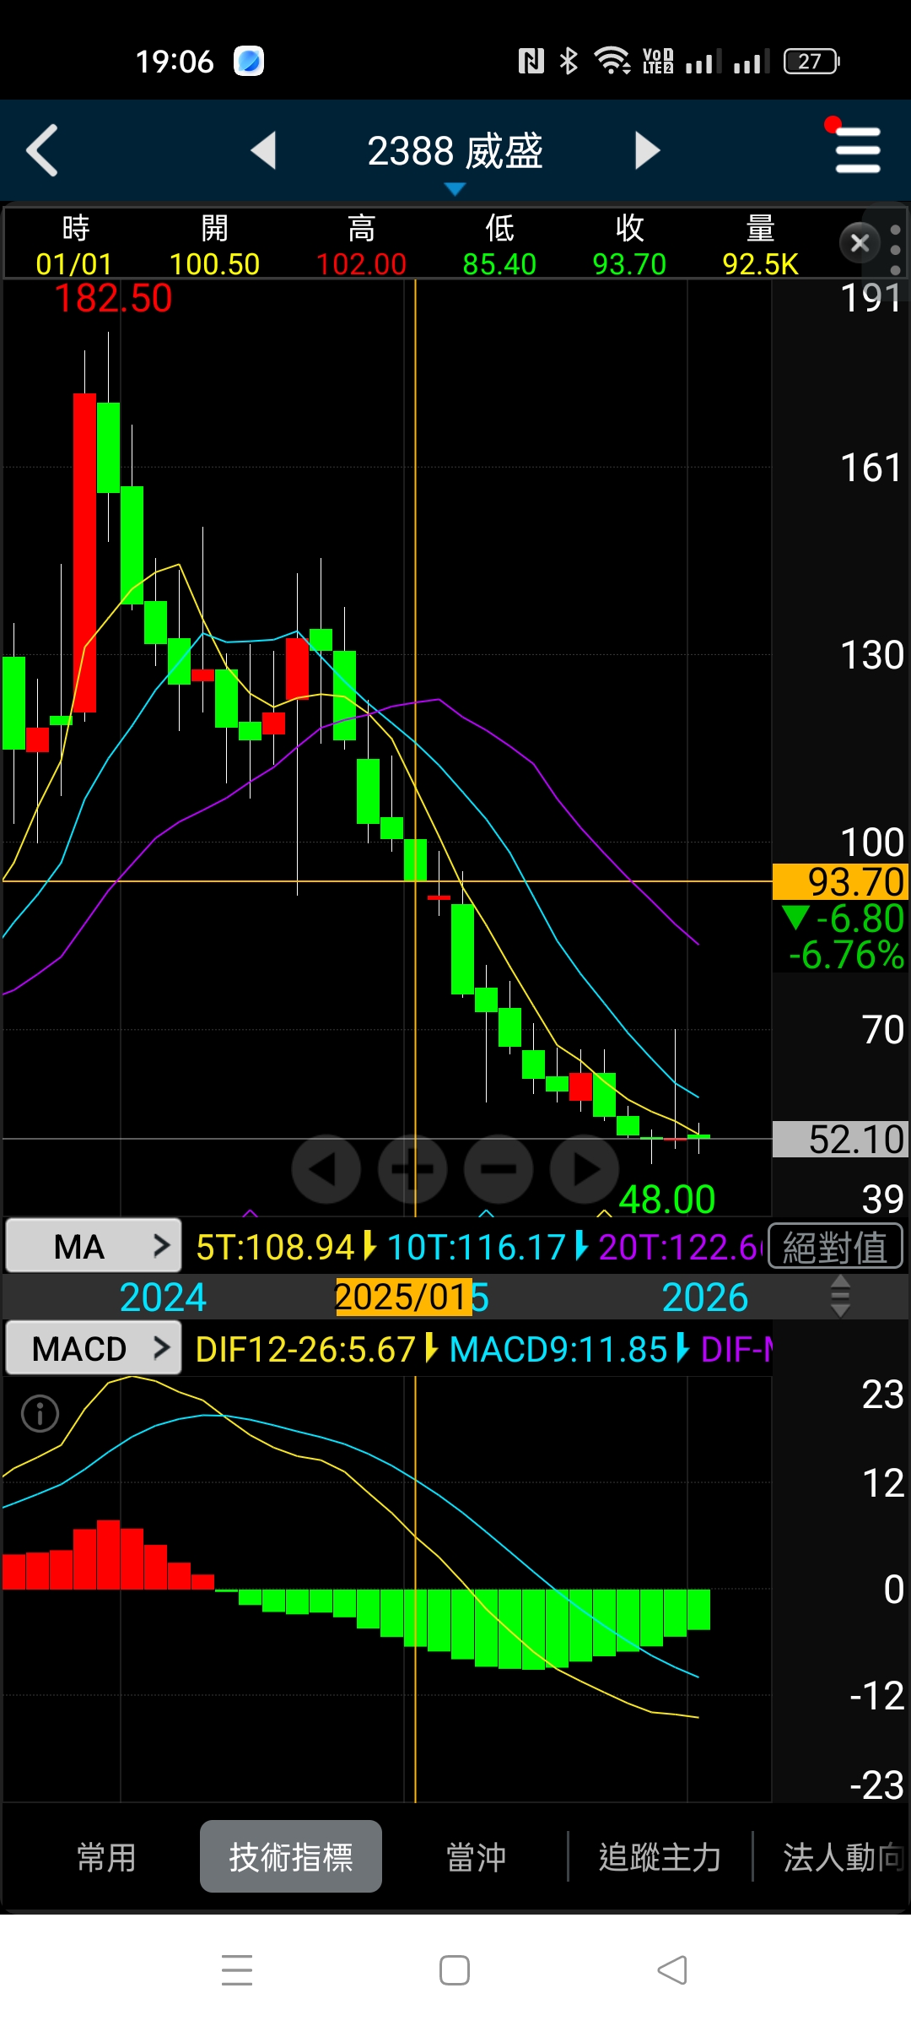
Task: Open the three-dot options icon
Action: coord(896,250)
